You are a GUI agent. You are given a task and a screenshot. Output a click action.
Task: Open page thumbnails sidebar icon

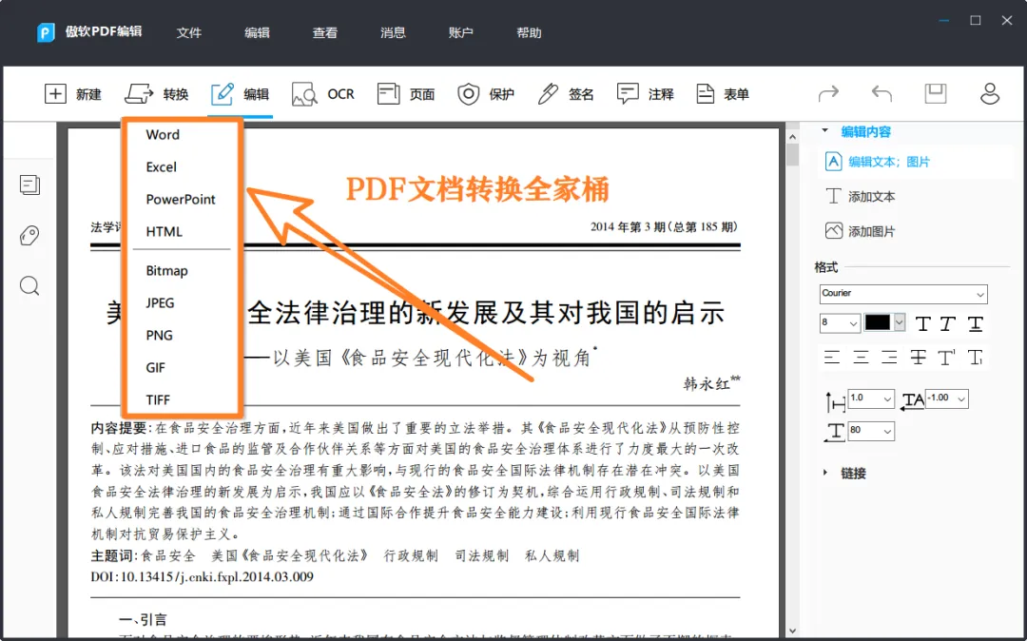click(x=29, y=185)
